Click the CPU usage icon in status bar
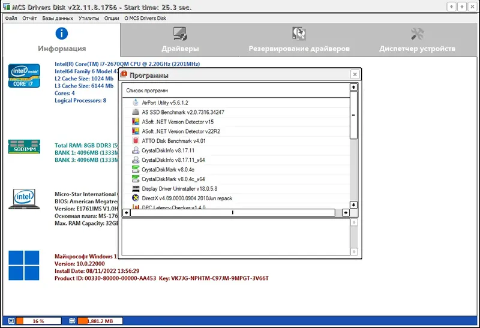Viewport: 480px width, 328px height. [x=11, y=321]
